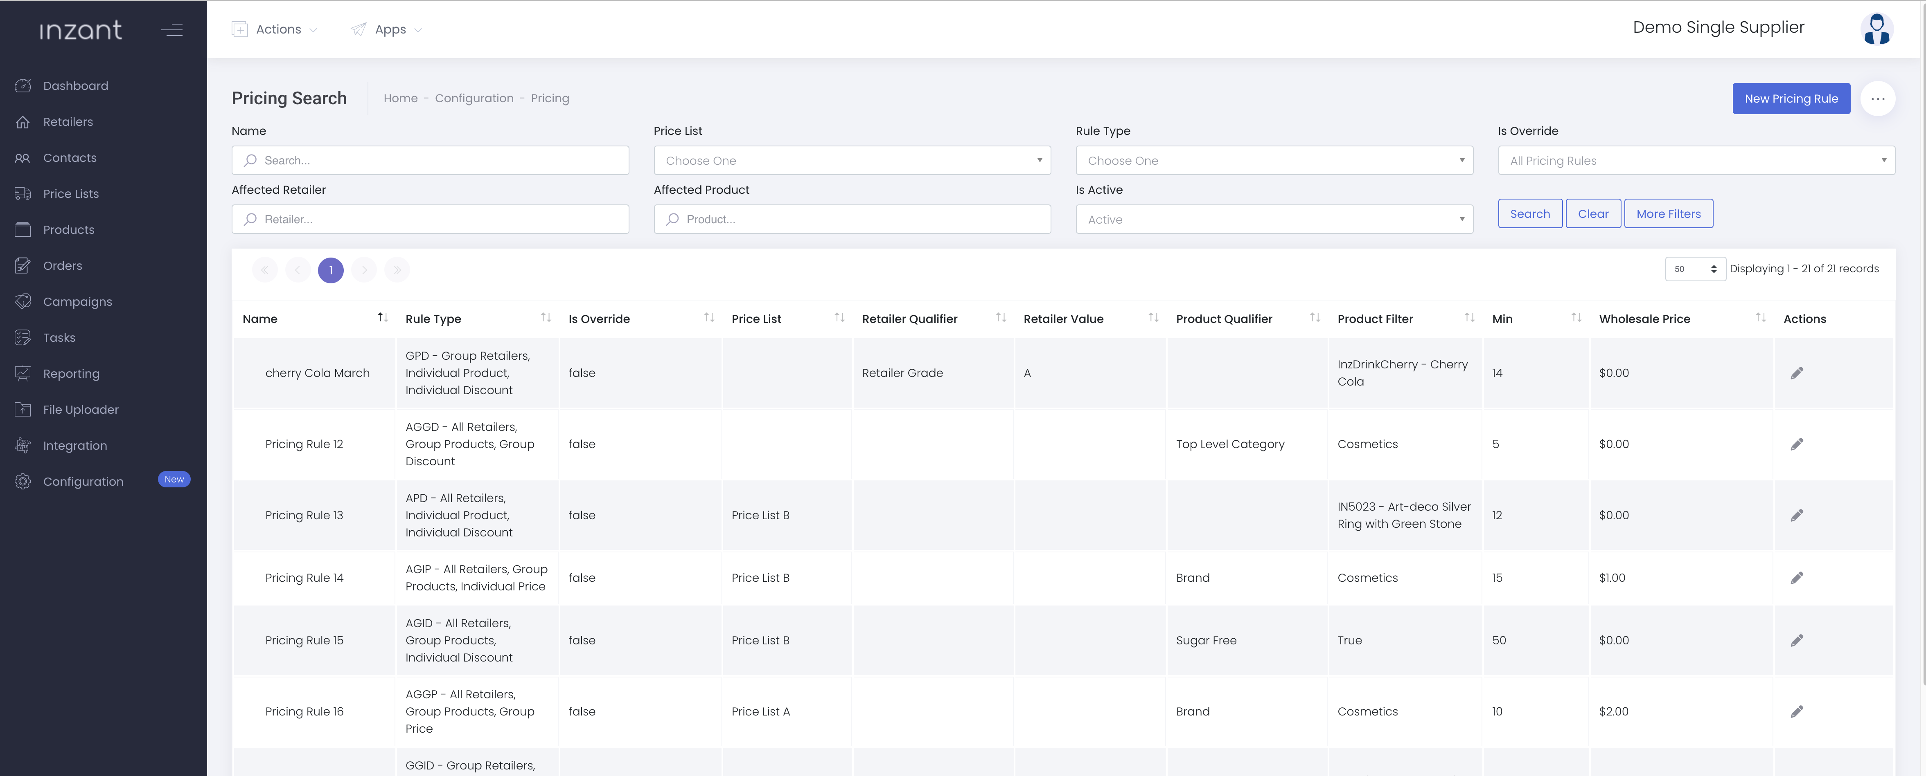Sort by the Wholesale Price column arrows
The image size is (1926, 776).
pos(1761,317)
